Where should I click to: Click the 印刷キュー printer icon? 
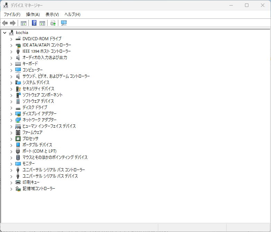tap(18, 182)
